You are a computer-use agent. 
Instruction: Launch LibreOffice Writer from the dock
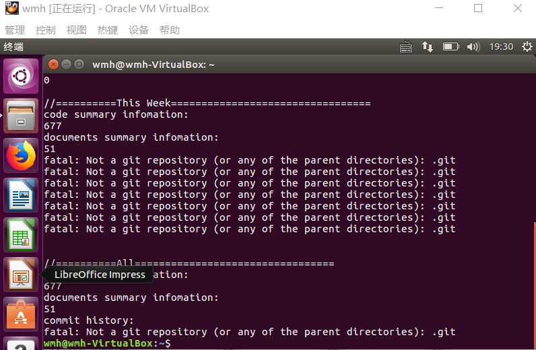[x=21, y=195]
